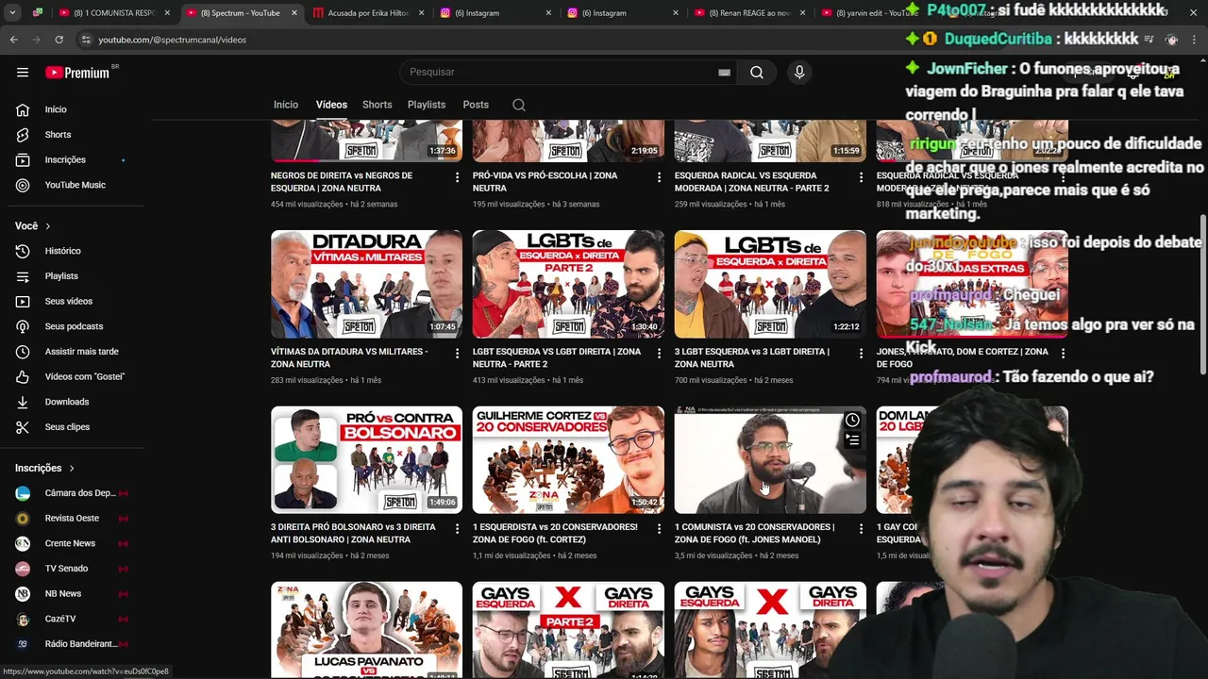Open the Início channel tab

coord(286,105)
